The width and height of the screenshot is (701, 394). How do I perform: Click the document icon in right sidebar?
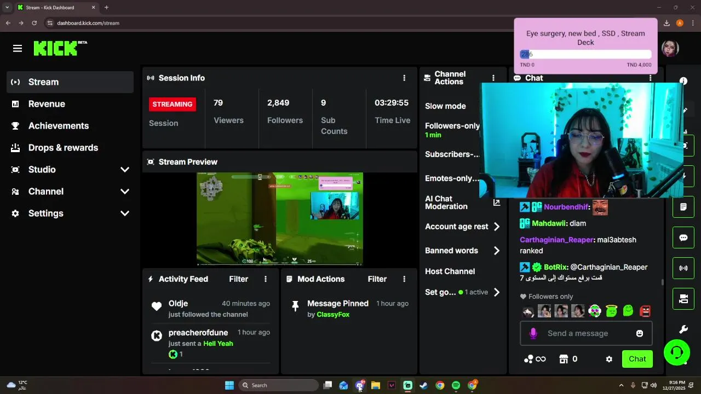click(x=683, y=207)
